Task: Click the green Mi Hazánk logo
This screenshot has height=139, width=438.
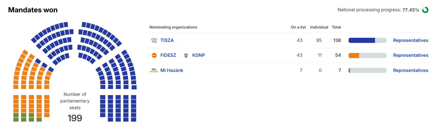Action: tap(154, 70)
